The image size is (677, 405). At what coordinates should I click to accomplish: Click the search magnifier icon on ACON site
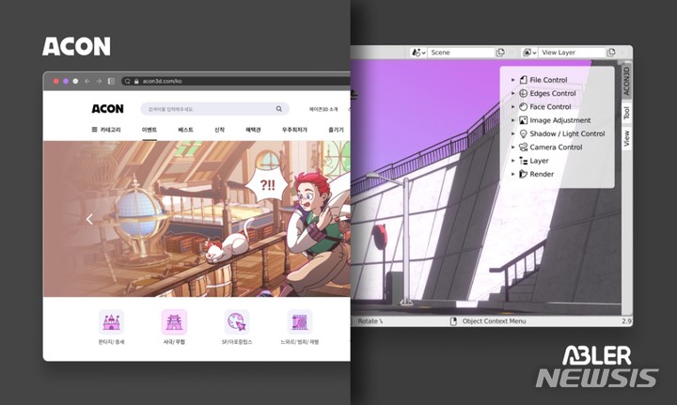pyautogui.click(x=278, y=109)
